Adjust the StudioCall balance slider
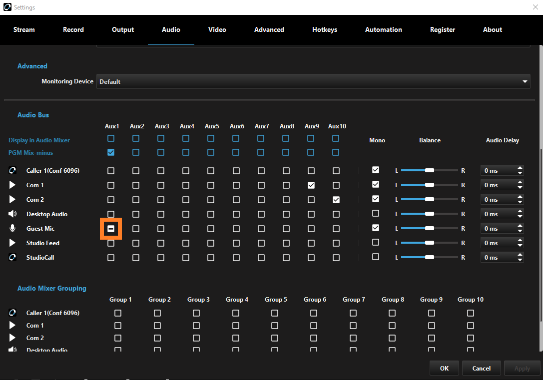This screenshot has width=543, height=380. click(x=430, y=258)
